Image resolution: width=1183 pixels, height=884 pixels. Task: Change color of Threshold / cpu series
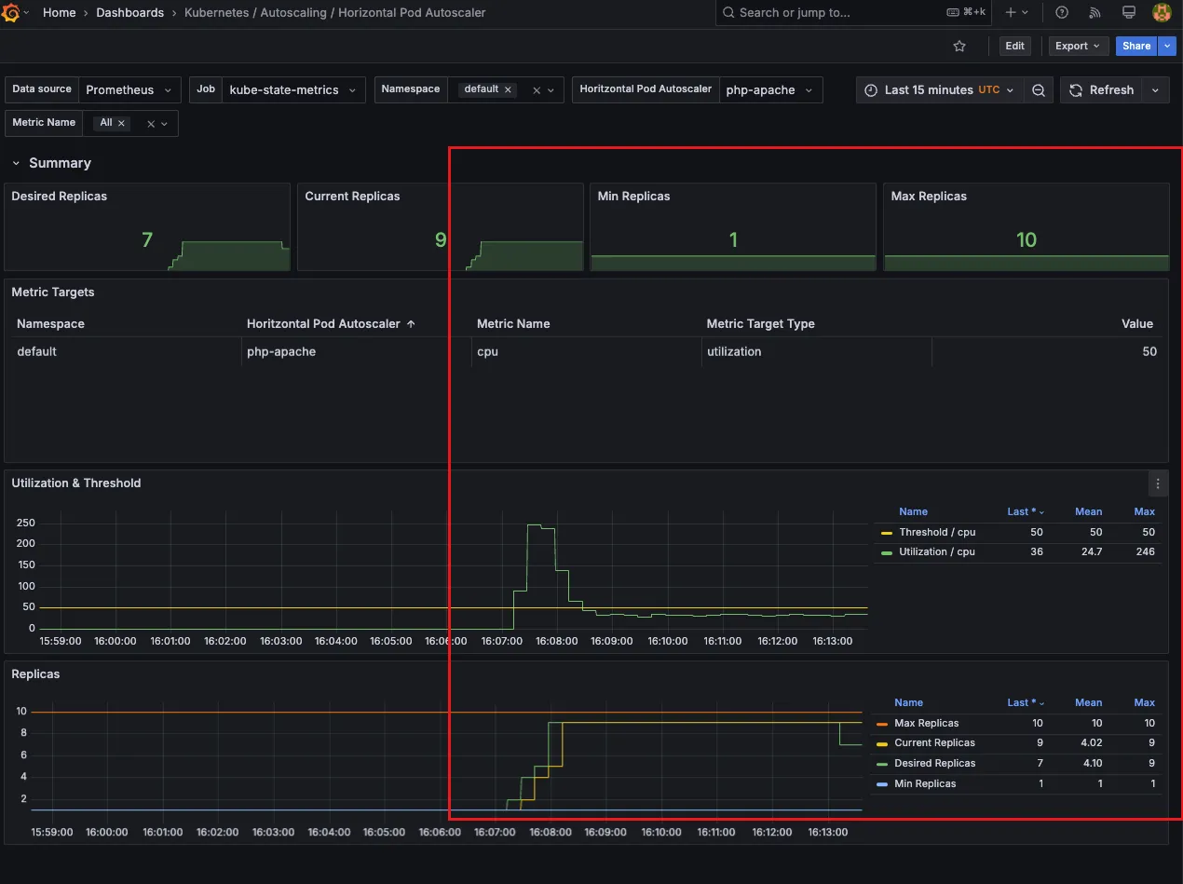pyautogui.click(x=887, y=533)
